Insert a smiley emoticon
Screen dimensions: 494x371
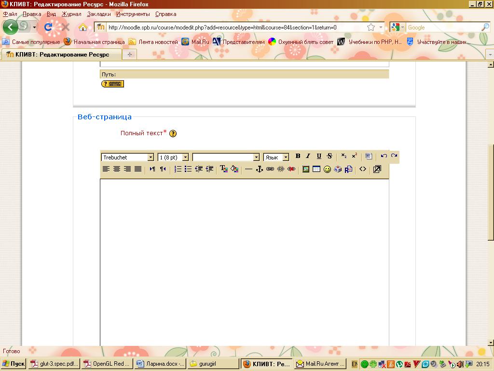tap(328, 170)
